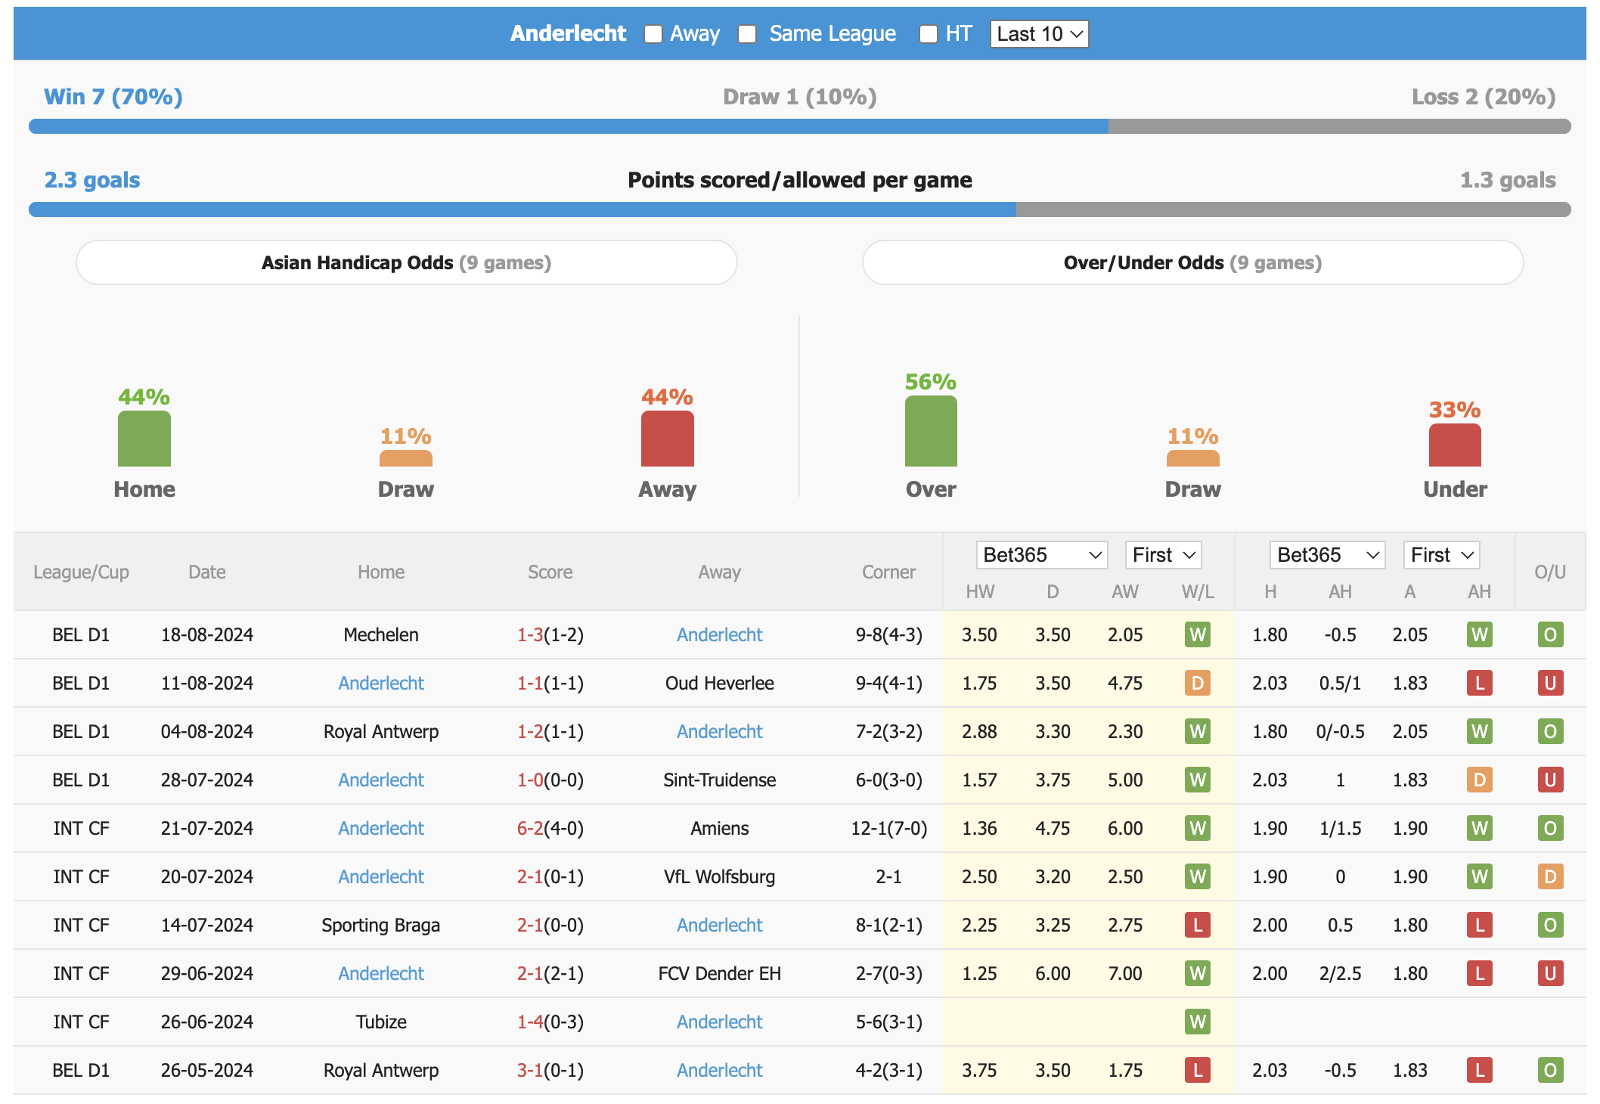This screenshot has height=1104, width=1600.
Task: Open Anderlecht link in 26-05-2024 Royal Antwerp row
Action: [x=719, y=1070]
